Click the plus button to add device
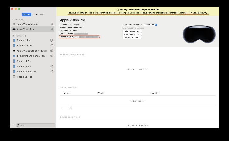Image resolution: width=229 pixels, height=141 pixels. [x=13, y=125]
